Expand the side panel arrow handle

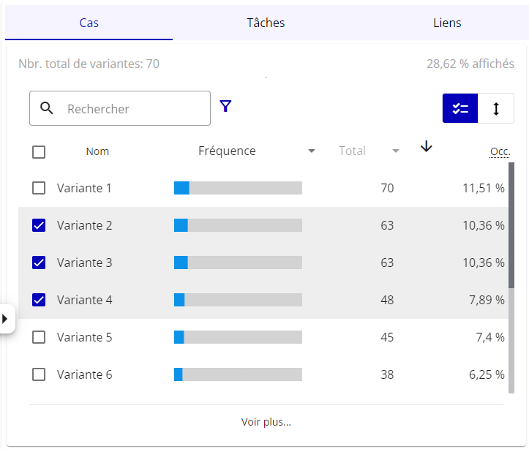click(5, 319)
